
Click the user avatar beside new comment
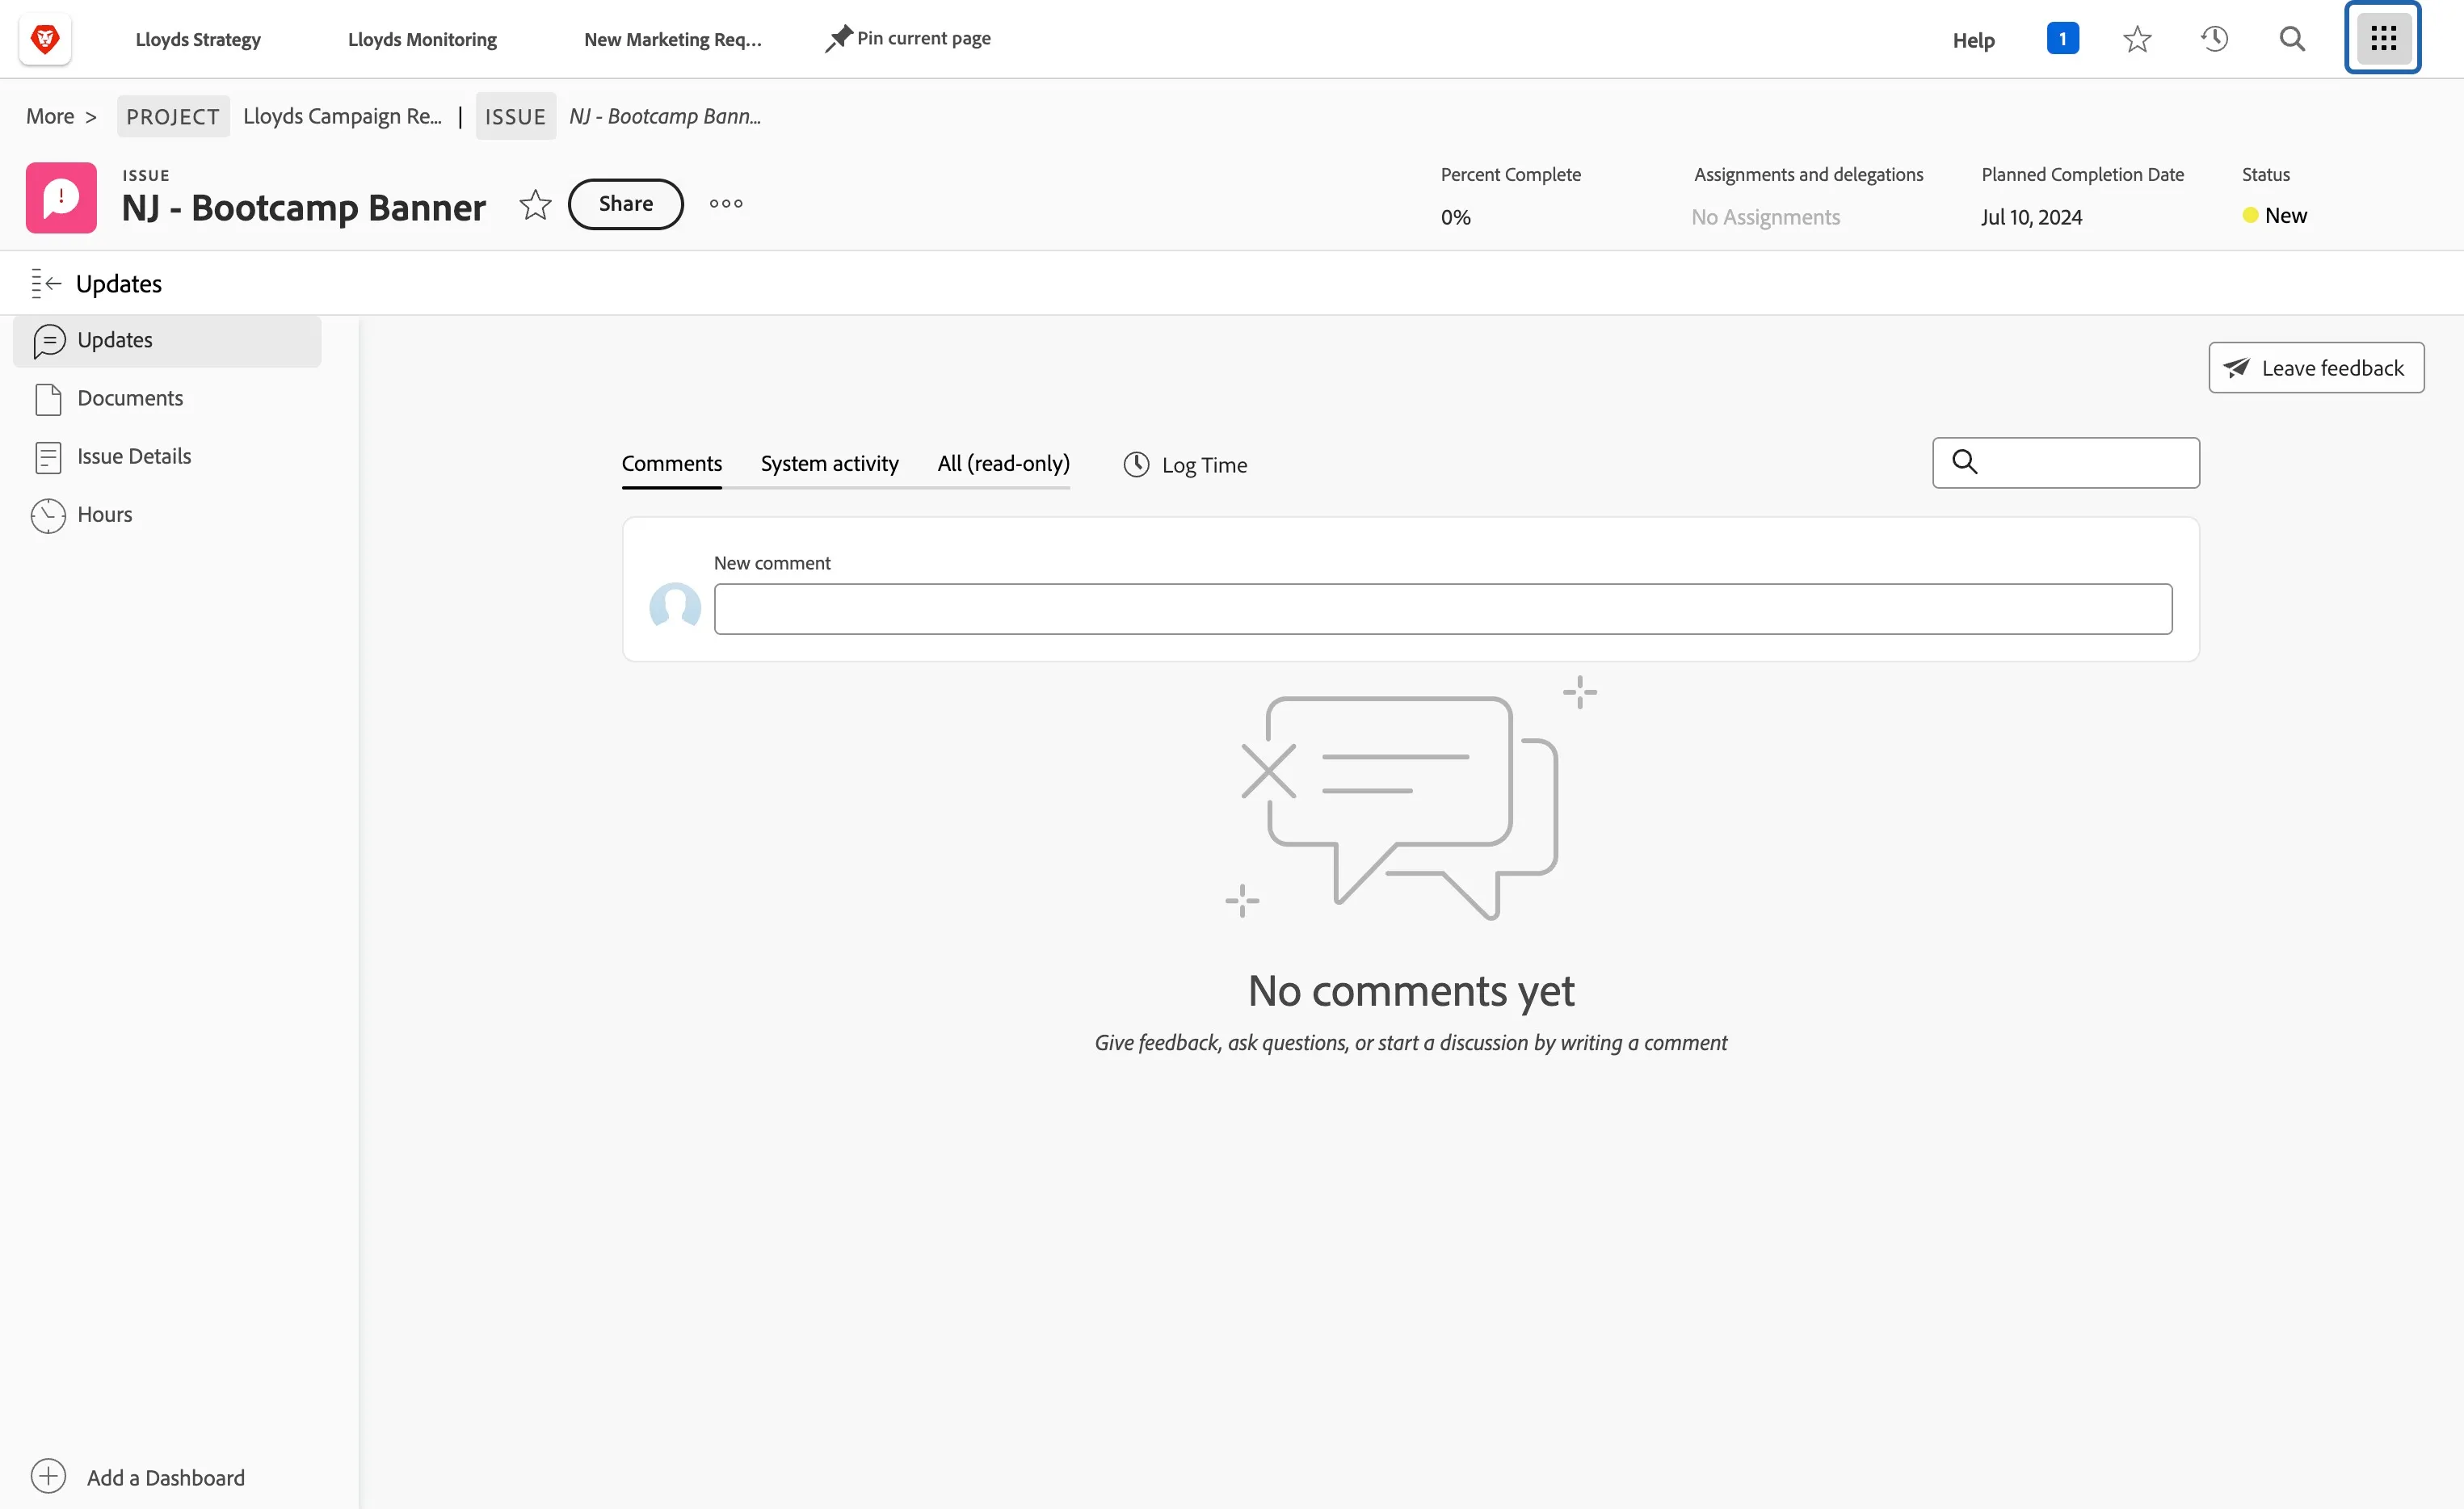[675, 607]
